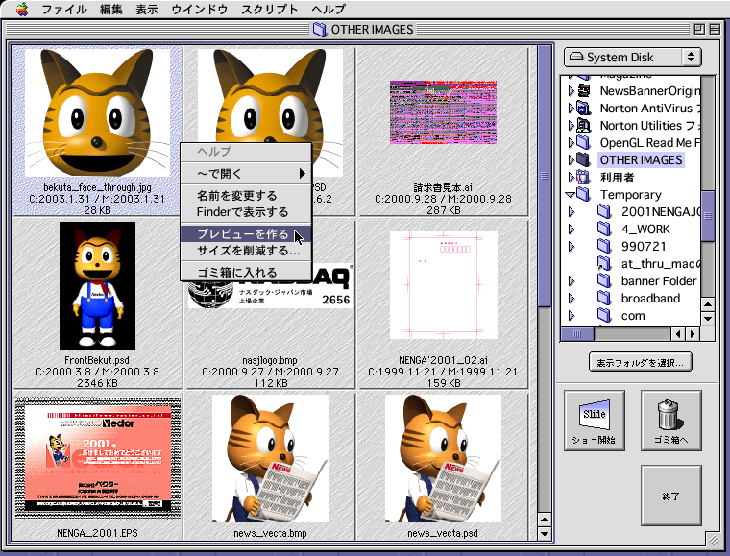Expand the OpenGL Read Me folder triangle
This screenshot has width=730, height=556.
pos(572,142)
